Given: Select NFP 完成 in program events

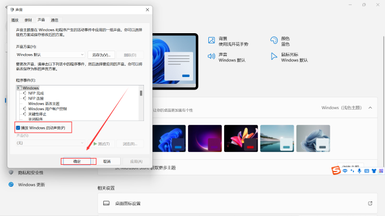Looking at the screenshot, I should tap(36, 93).
